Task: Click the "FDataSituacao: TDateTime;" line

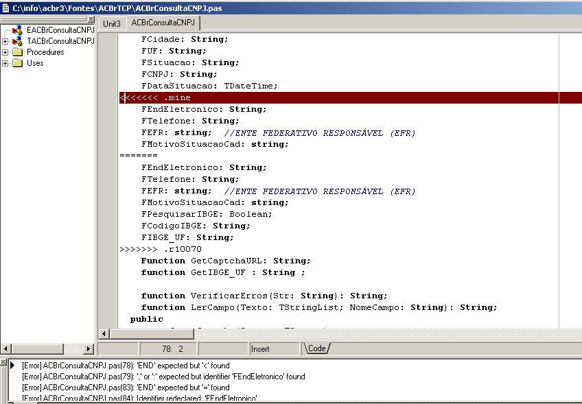Action: (x=209, y=86)
